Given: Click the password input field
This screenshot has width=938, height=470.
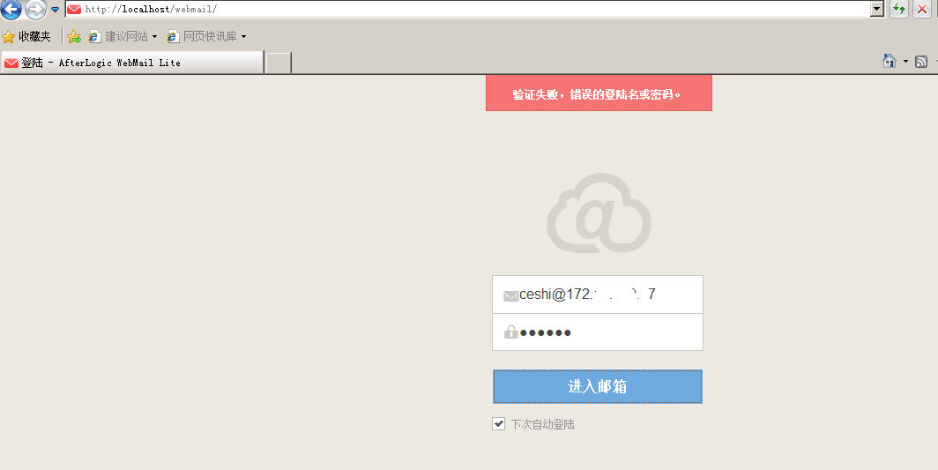Looking at the screenshot, I should click(598, 332).
